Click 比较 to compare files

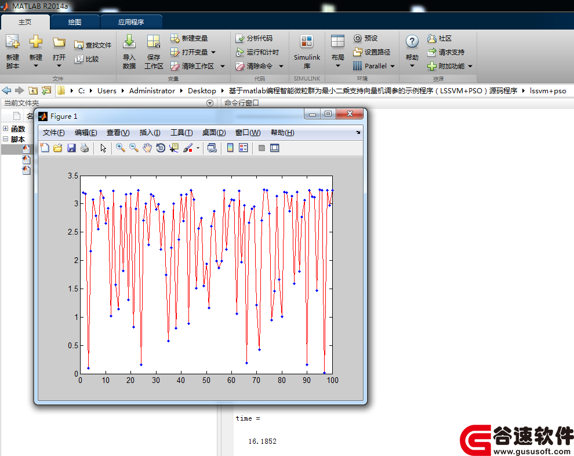pyautogui.click(x=86, y=59)
